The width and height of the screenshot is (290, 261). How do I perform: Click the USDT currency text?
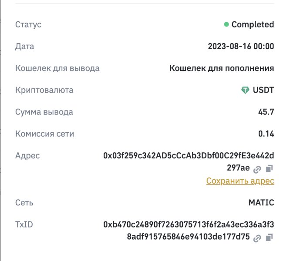[263, 90]
